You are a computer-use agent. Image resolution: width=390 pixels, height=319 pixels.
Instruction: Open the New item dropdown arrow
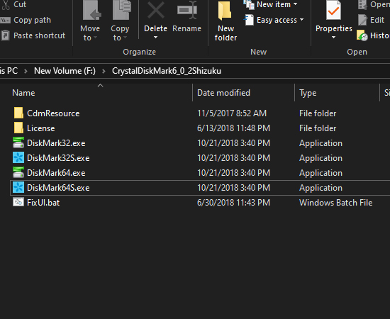[295, 4]
